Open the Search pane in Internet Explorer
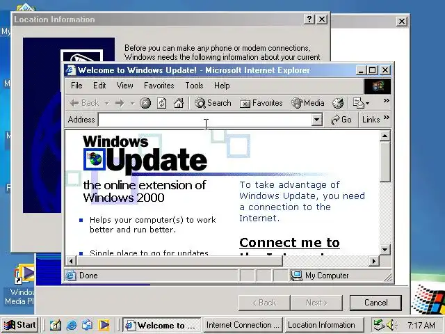 coord(213,103)
